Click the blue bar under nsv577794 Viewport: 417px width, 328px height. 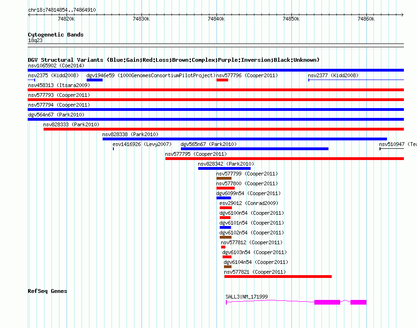coord(216,109)
